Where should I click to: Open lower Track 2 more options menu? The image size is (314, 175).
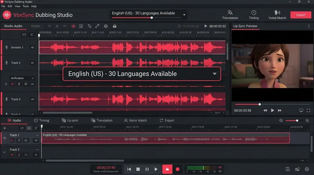tap(37, 150)
